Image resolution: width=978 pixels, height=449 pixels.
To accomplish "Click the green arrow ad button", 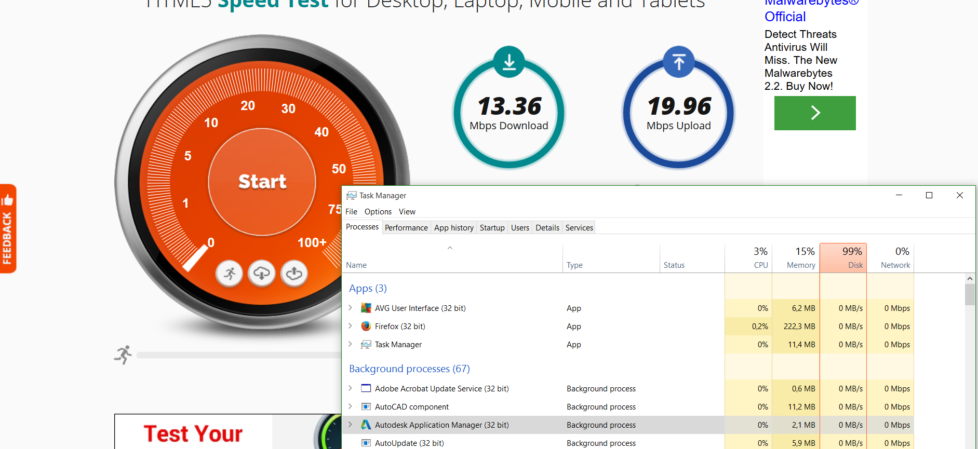I will (x=815, y=113).
